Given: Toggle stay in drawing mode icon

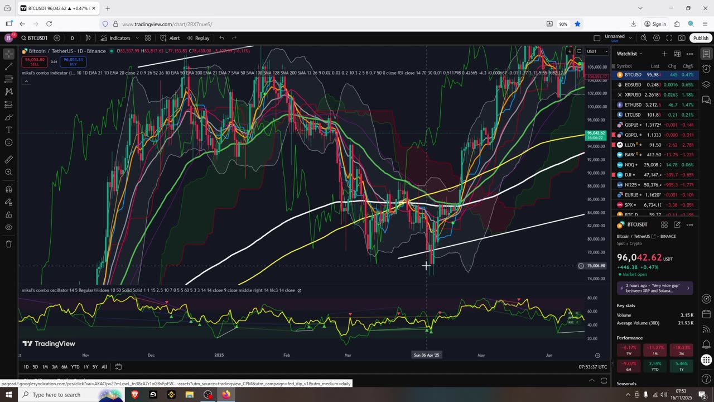Looking at the screenshot, I should [8, 202].
